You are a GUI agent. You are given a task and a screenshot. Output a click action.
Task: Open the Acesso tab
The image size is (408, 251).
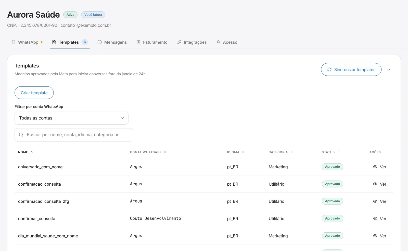(x=227, y=42)
